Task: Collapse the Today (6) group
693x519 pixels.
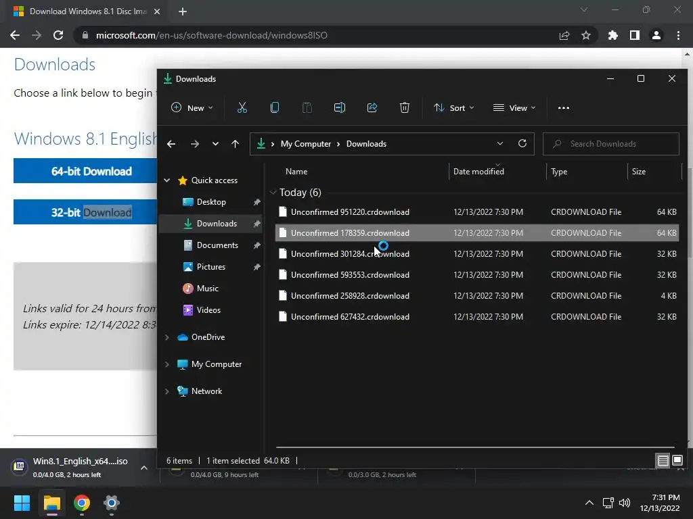Action: (273, 193)
